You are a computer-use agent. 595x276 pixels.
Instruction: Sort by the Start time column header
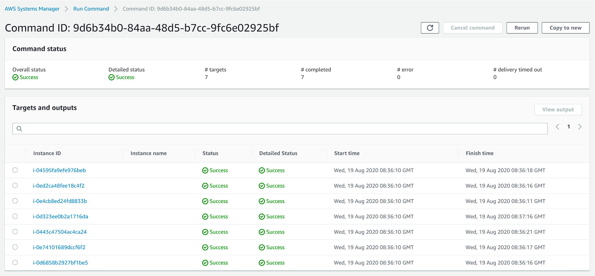click(x=346, y=153)
